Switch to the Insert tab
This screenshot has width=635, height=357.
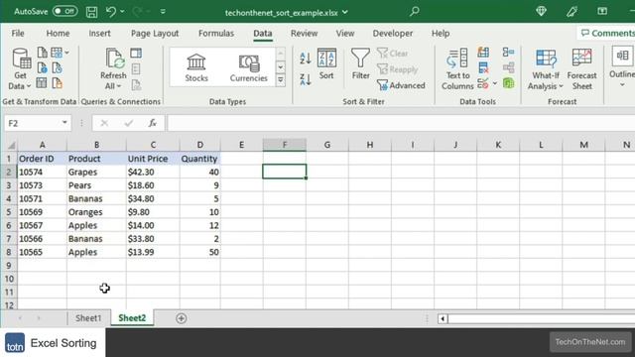(x=99, y=33)
